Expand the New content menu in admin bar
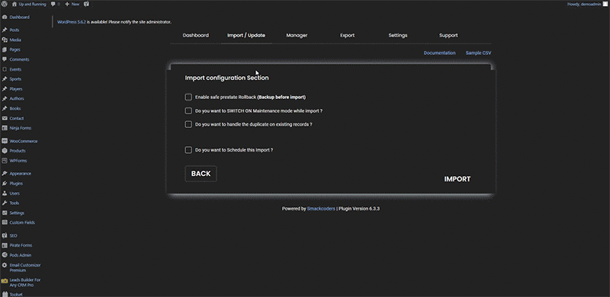Viewport: 610px width, 297px height. [72, 4]
